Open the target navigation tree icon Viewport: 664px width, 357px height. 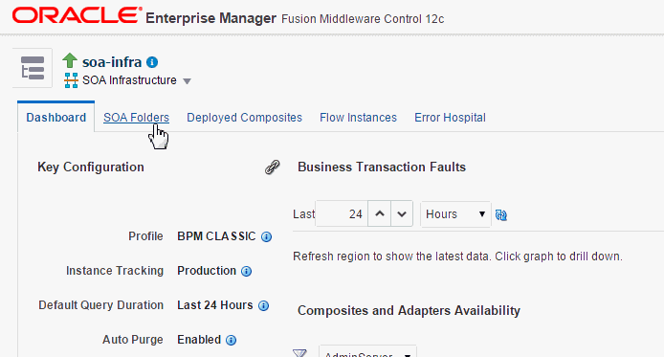[x=33, y=68]
